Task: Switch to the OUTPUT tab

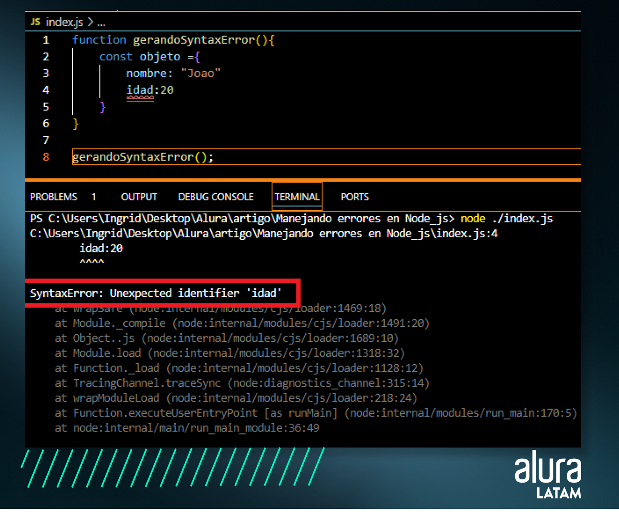Action: (x=139, y=197)
